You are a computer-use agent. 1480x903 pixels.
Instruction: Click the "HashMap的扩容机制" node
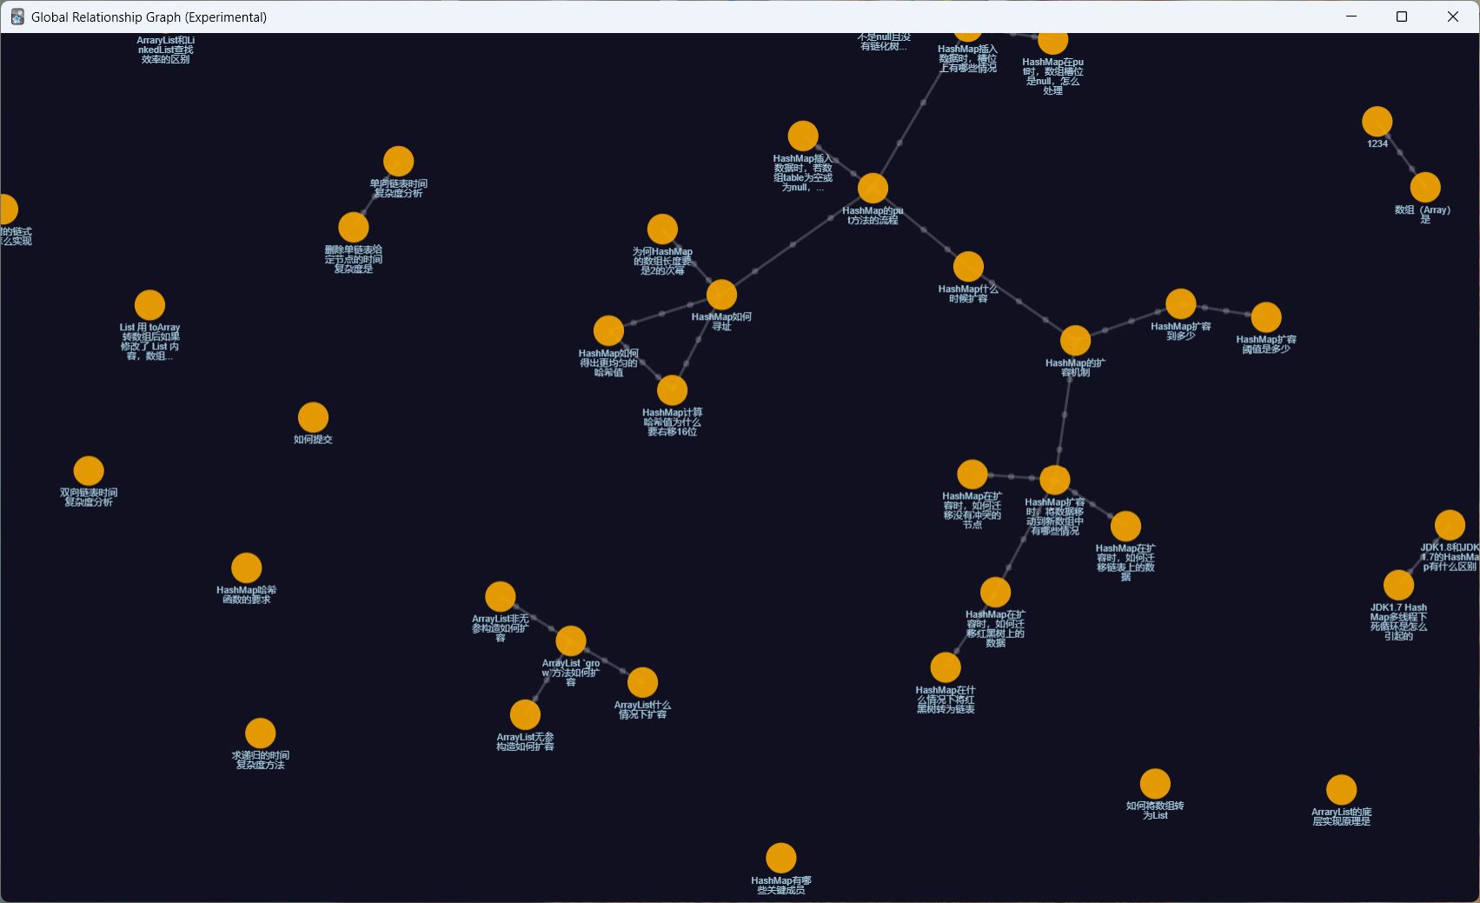(x=1075, y=341)
